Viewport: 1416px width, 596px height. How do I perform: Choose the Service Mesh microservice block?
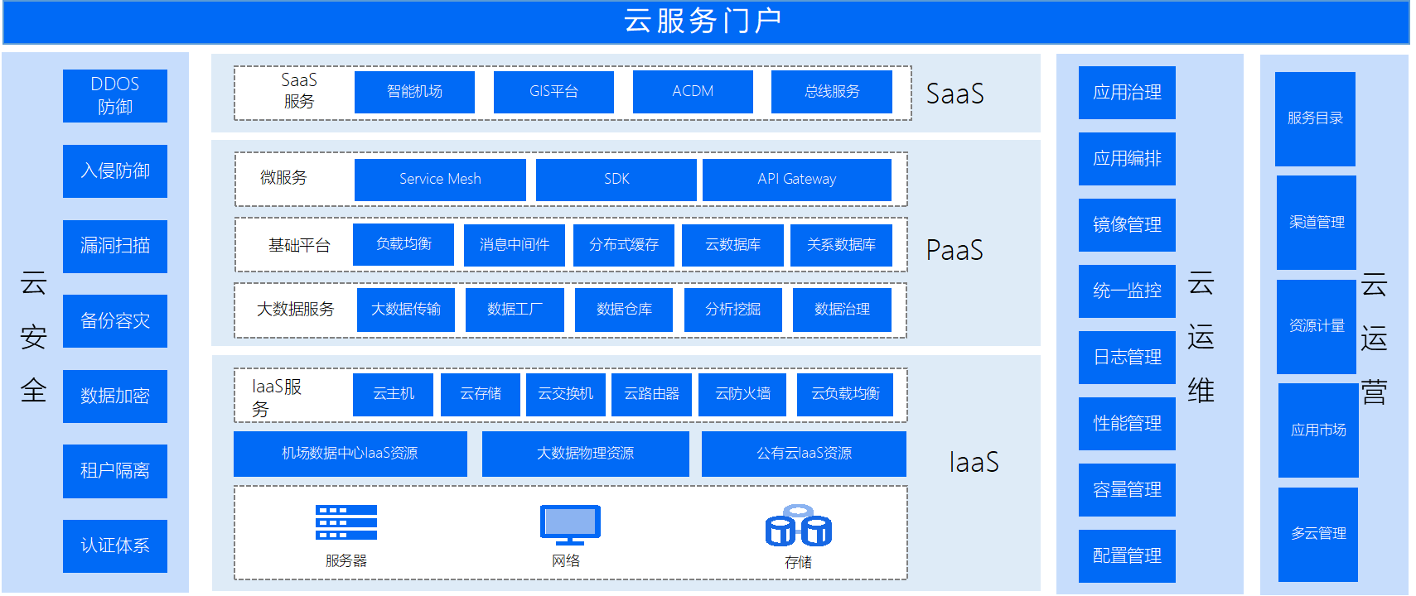pyautogui.click(x=440, y=179)
